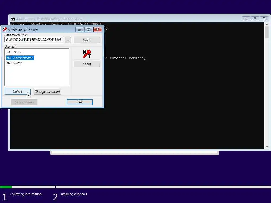
Task: Click the cmd.exe window title icon
Action: [13, 19]
